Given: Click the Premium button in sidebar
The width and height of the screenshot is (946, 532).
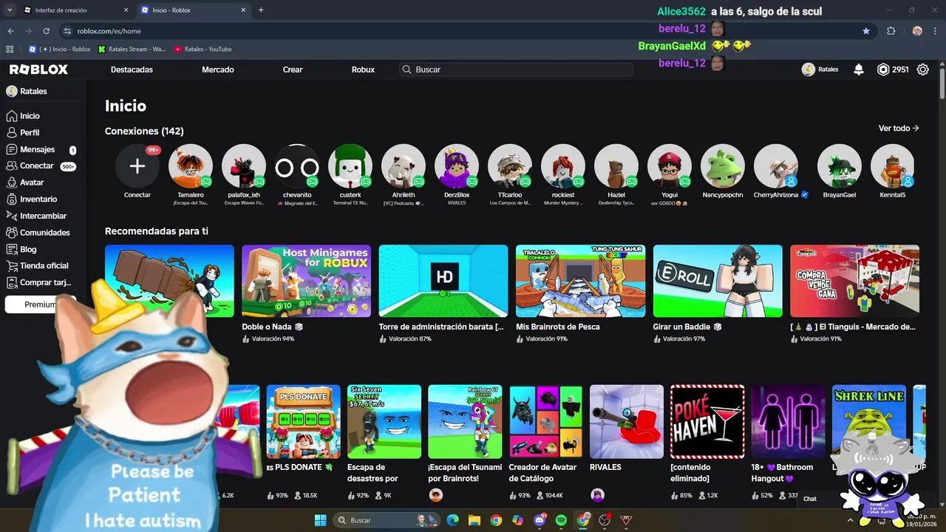Looking at the screenshot, I should pos(40,304).
